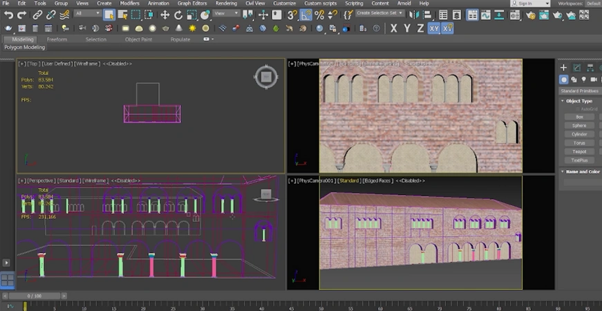This screenshot has height=311, width=602.
Task: Click the Percent Snap toggle icon
Action: pos(319,15)
